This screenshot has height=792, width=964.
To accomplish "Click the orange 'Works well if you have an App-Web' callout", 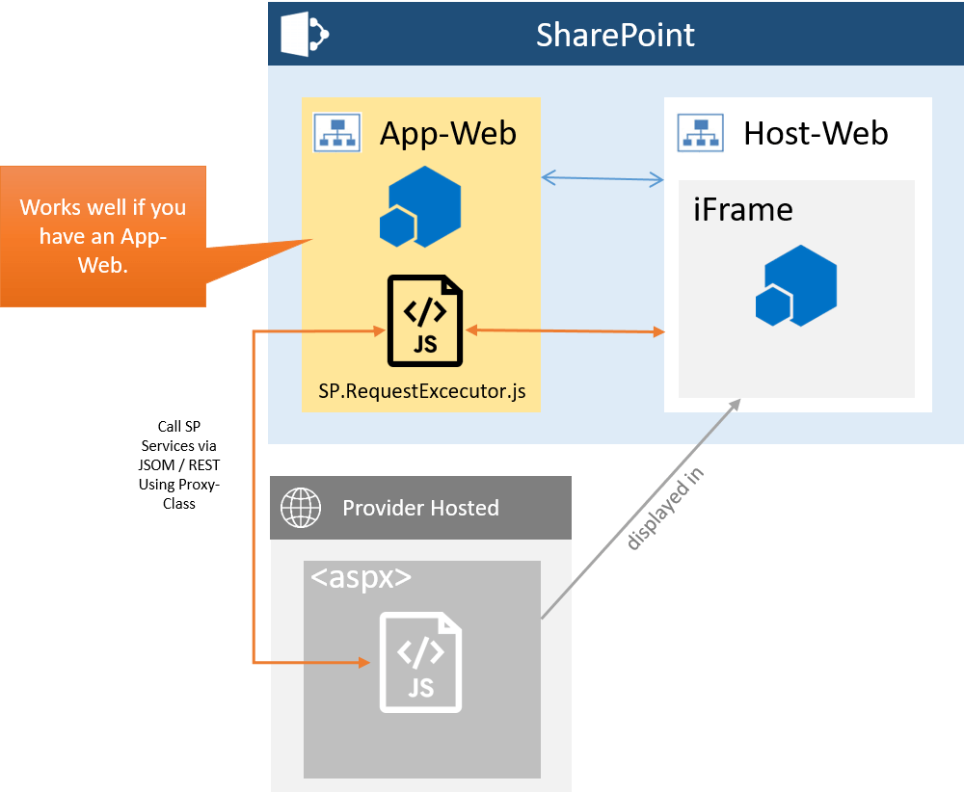I will (x=103, y=237).
